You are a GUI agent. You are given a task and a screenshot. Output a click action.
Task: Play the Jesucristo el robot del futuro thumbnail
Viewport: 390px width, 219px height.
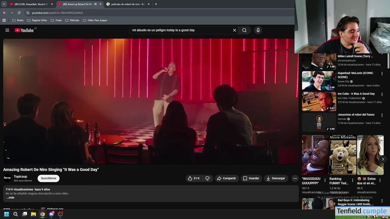pyautogui.click(x=319, y=122)
